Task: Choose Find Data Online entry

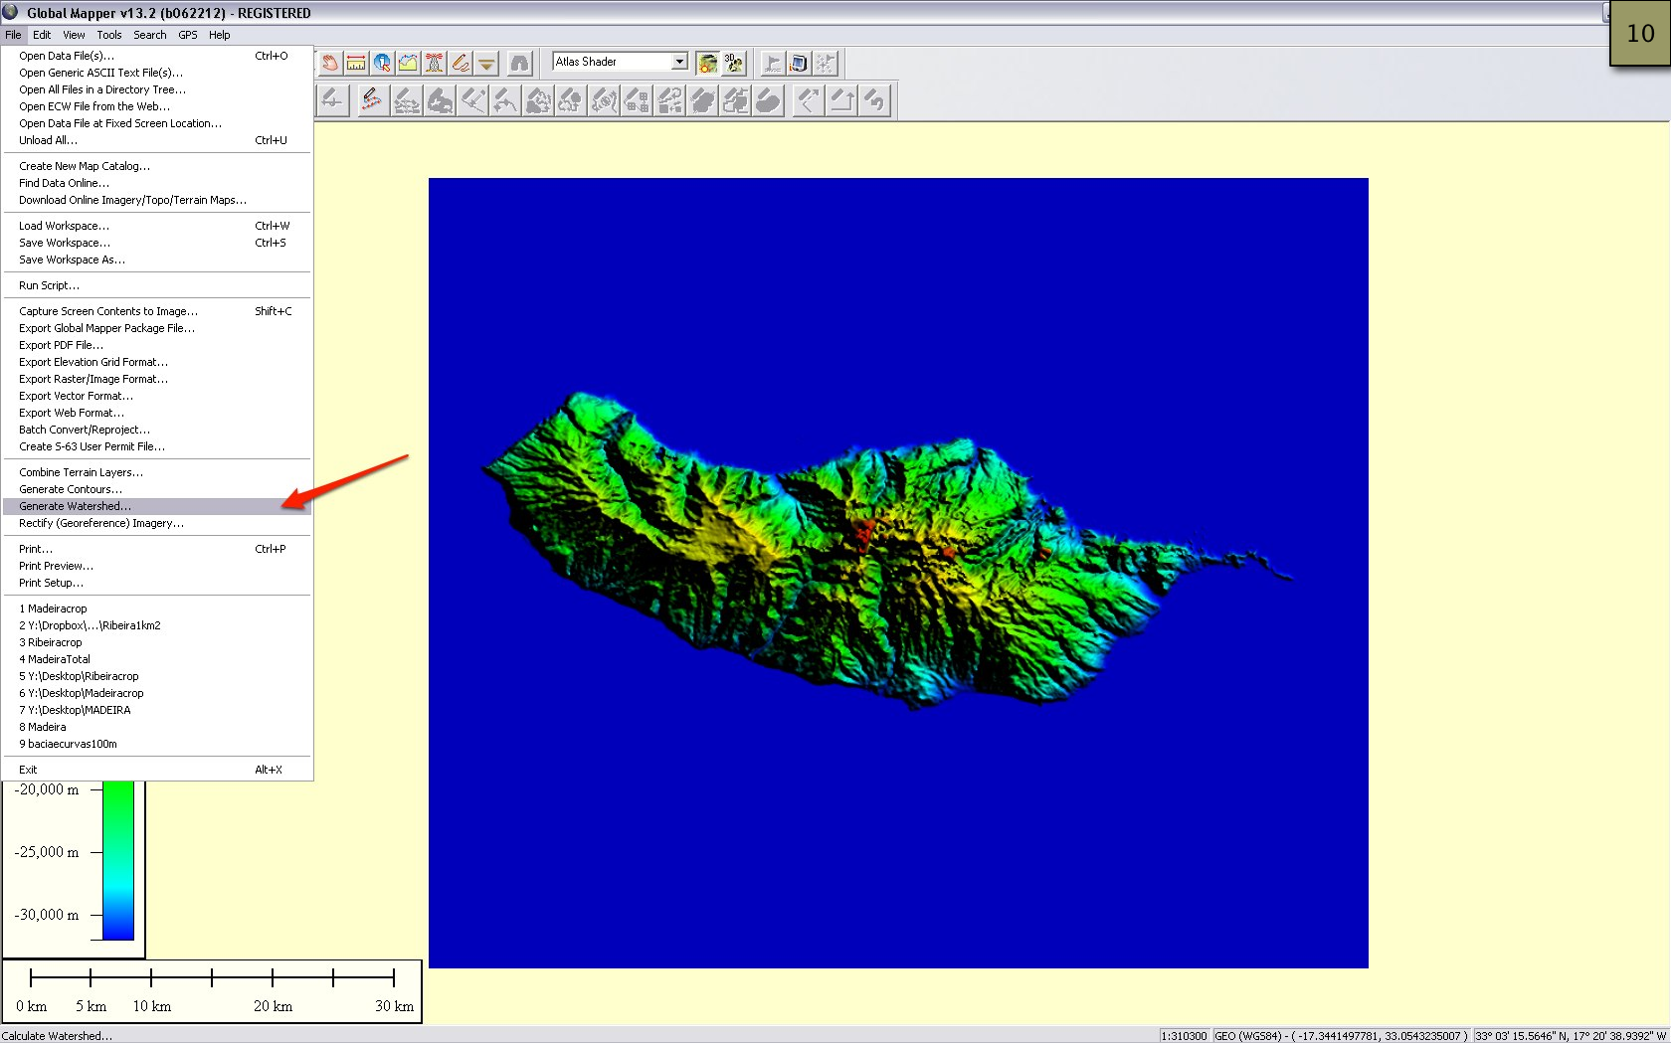Action: 157,183
